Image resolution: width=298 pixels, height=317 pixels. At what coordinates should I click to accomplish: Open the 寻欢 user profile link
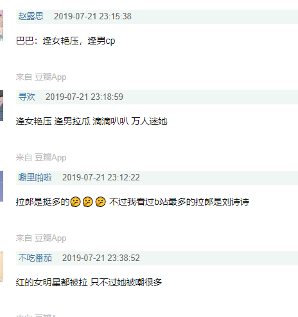pos(26,97)
